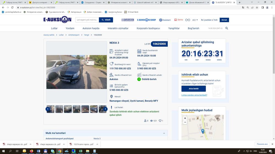The height and width of the screenshot is (154, 275).
Task: Click the participants person icon showing 0
Action: tap(146, 121)
